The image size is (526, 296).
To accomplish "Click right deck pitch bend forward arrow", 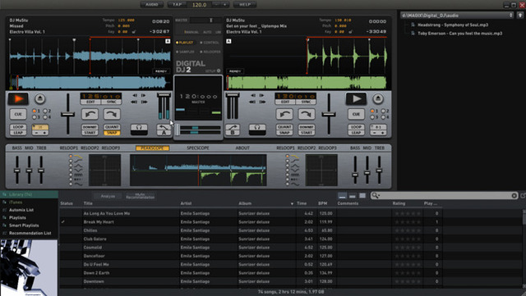I will point(307,114).
